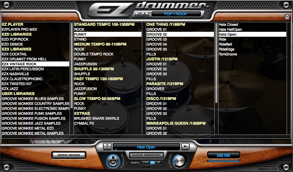Select EZPLAYER PRO MIDI library
This screenshot has width=293, height=172.
point(35,29)
